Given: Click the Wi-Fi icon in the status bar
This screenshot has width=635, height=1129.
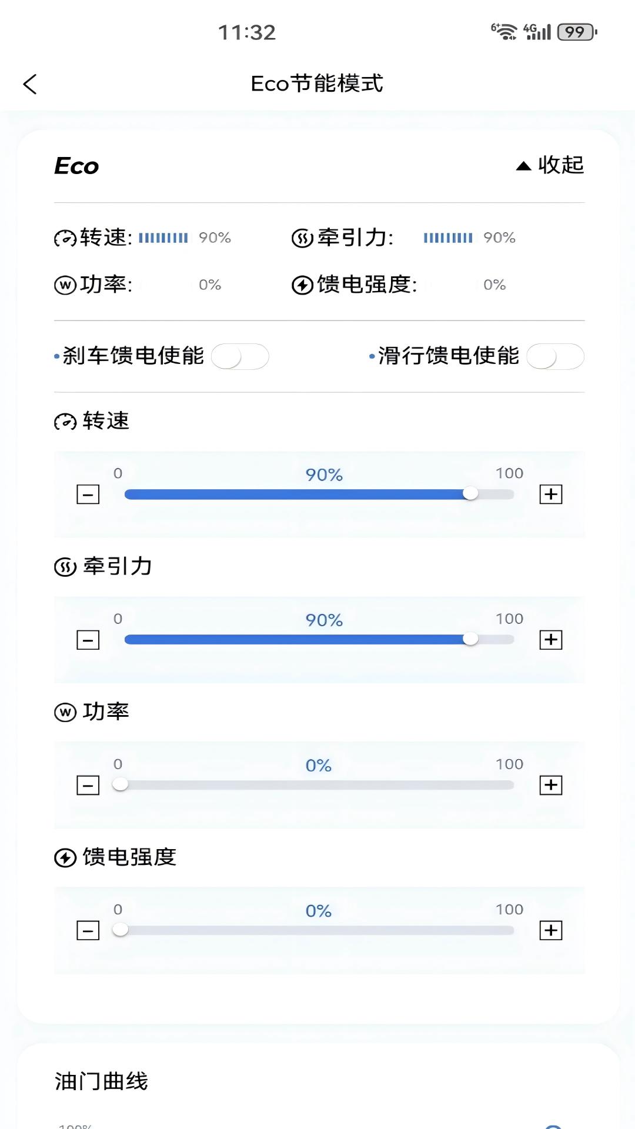Looking at the screenshot, I should [x=507, y=31].
